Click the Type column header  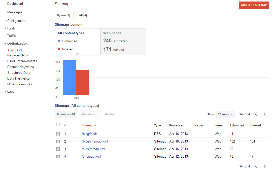[x=157, y=125]
